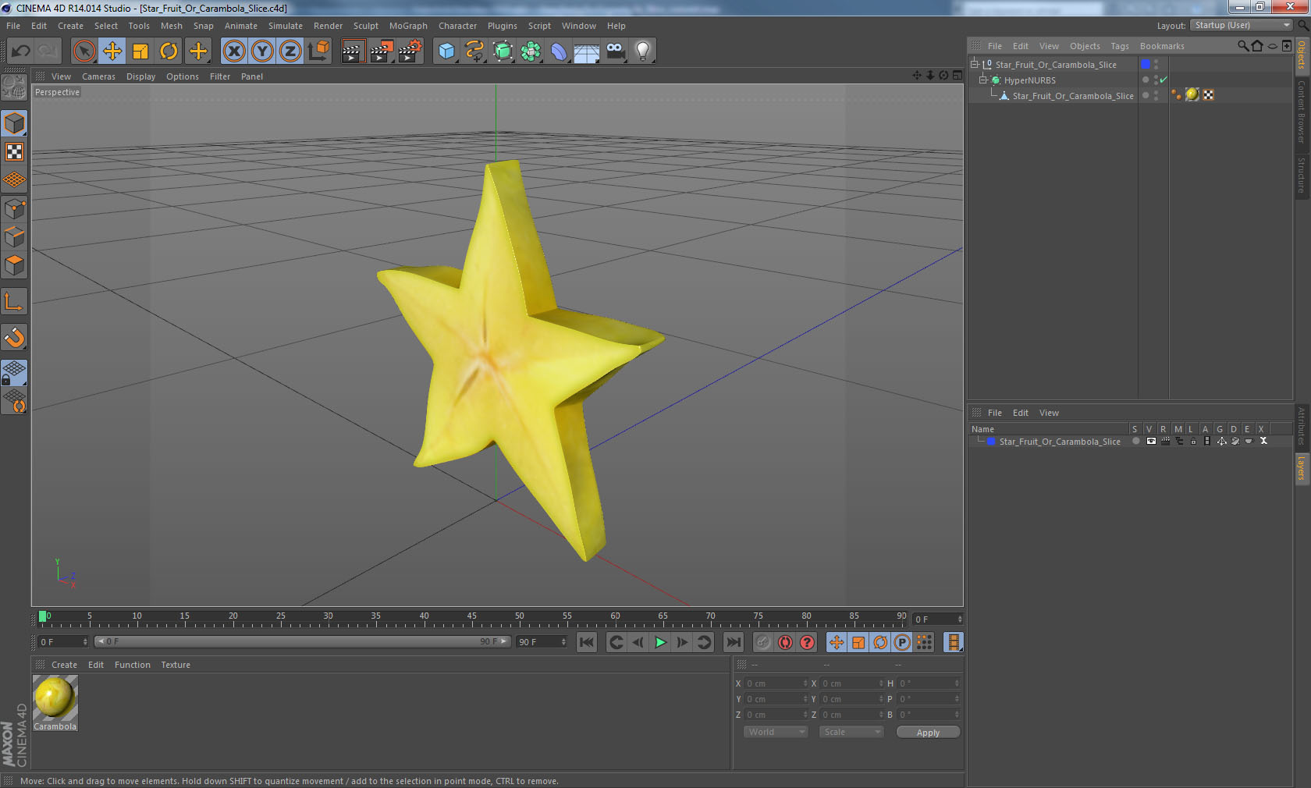The image size is (1311, 788).
Task: Toggle layer View visibility icon
Action: (x=1151, y=441)
